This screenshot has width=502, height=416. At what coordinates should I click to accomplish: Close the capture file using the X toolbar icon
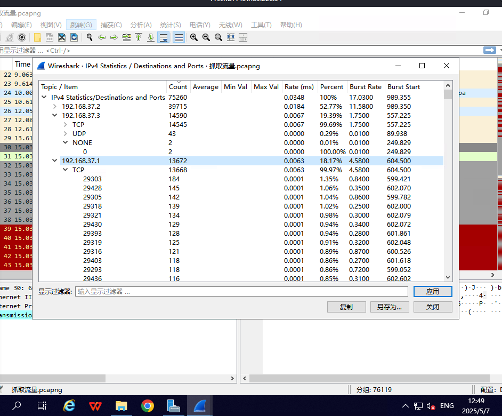62,37
